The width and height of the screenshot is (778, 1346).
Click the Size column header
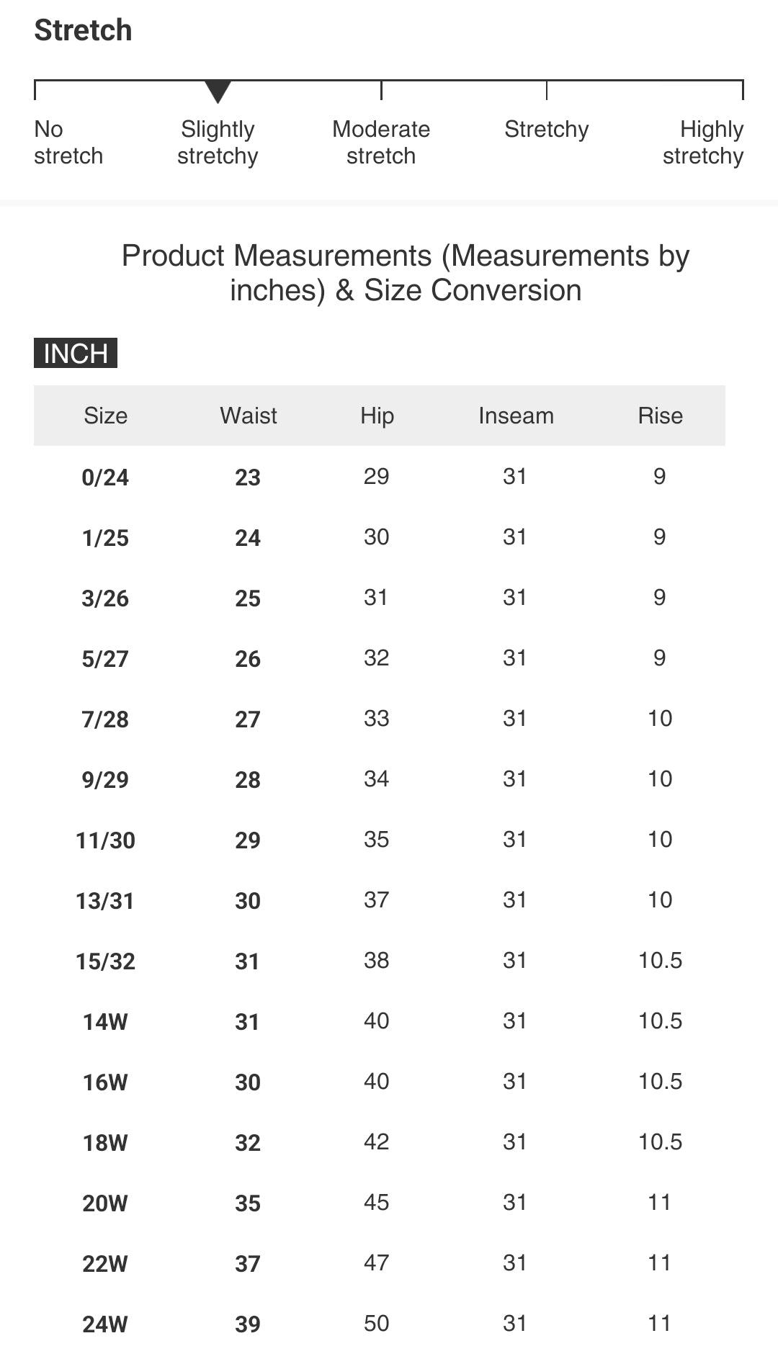tap(105, 416)
